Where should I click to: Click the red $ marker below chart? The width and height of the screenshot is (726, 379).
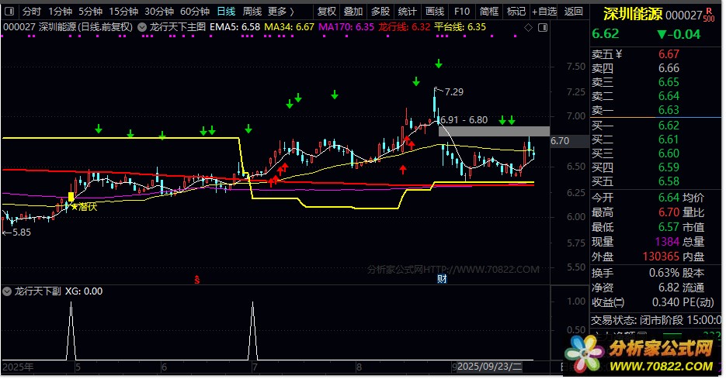point(197,278)
